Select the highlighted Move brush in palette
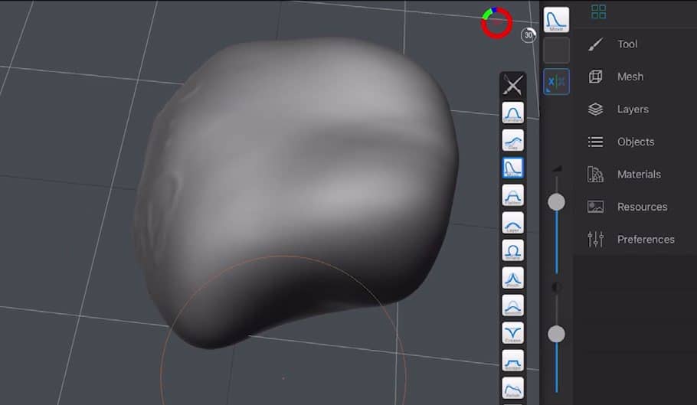Screen dimensions: 697x405 pyautogui.click(x=512, y=168)
